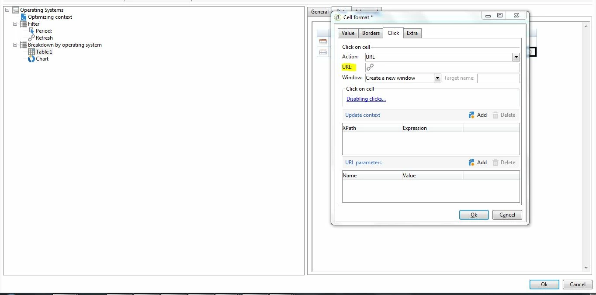596x295 pixels.
Task: Click the Table 1 grid icon
Action: (x=31, y=52)
